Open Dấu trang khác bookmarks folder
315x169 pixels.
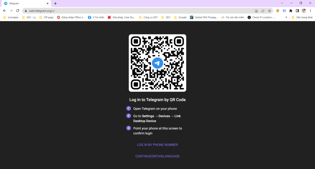(x=302, y=17)
